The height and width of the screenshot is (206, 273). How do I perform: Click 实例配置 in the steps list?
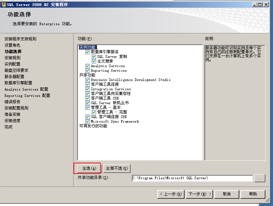tap(12, 64)
